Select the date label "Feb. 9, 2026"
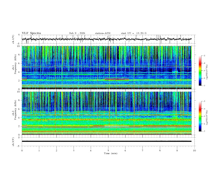Image resolution: width=219 pixels, height=169 pixels. pyautogui.click(x=77, y=33)
